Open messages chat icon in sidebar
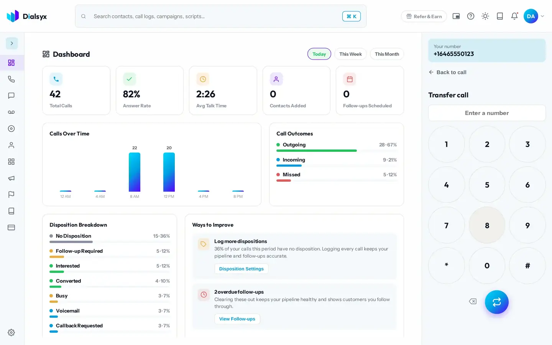 [x=11, y=95]
